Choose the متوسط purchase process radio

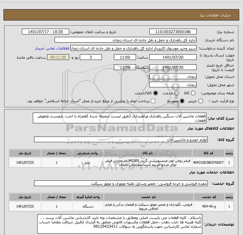pyautogui.click(x=182, y=101)
